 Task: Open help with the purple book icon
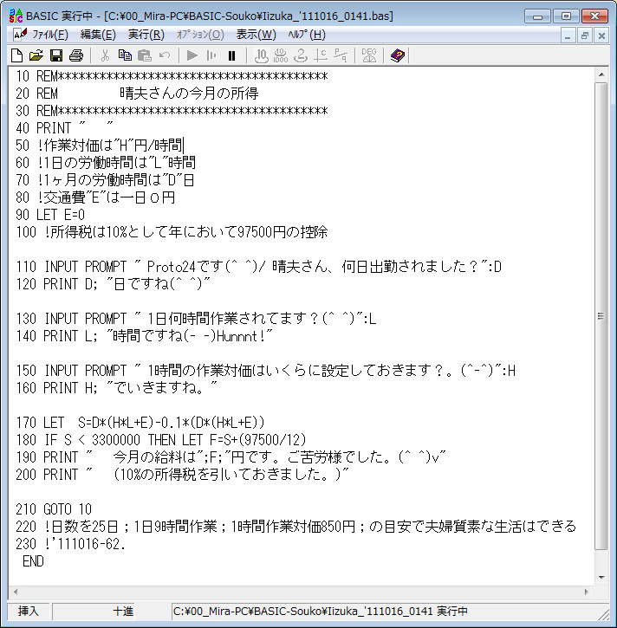coord(398,55)
